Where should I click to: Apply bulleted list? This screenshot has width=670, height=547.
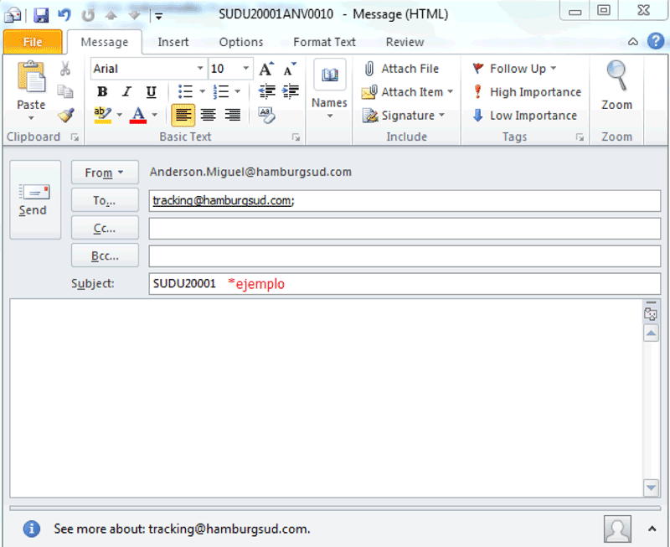pos(185,91)
